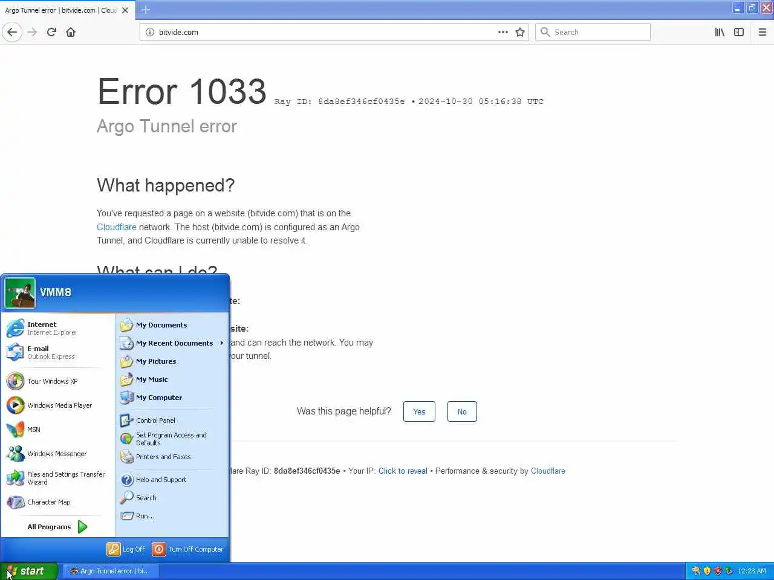Open Control Panel
The height and width of the screenshot is (580, 774).
[172, 420]
